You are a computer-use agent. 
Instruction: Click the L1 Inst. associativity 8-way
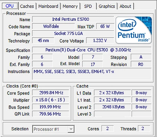[141, 100]
